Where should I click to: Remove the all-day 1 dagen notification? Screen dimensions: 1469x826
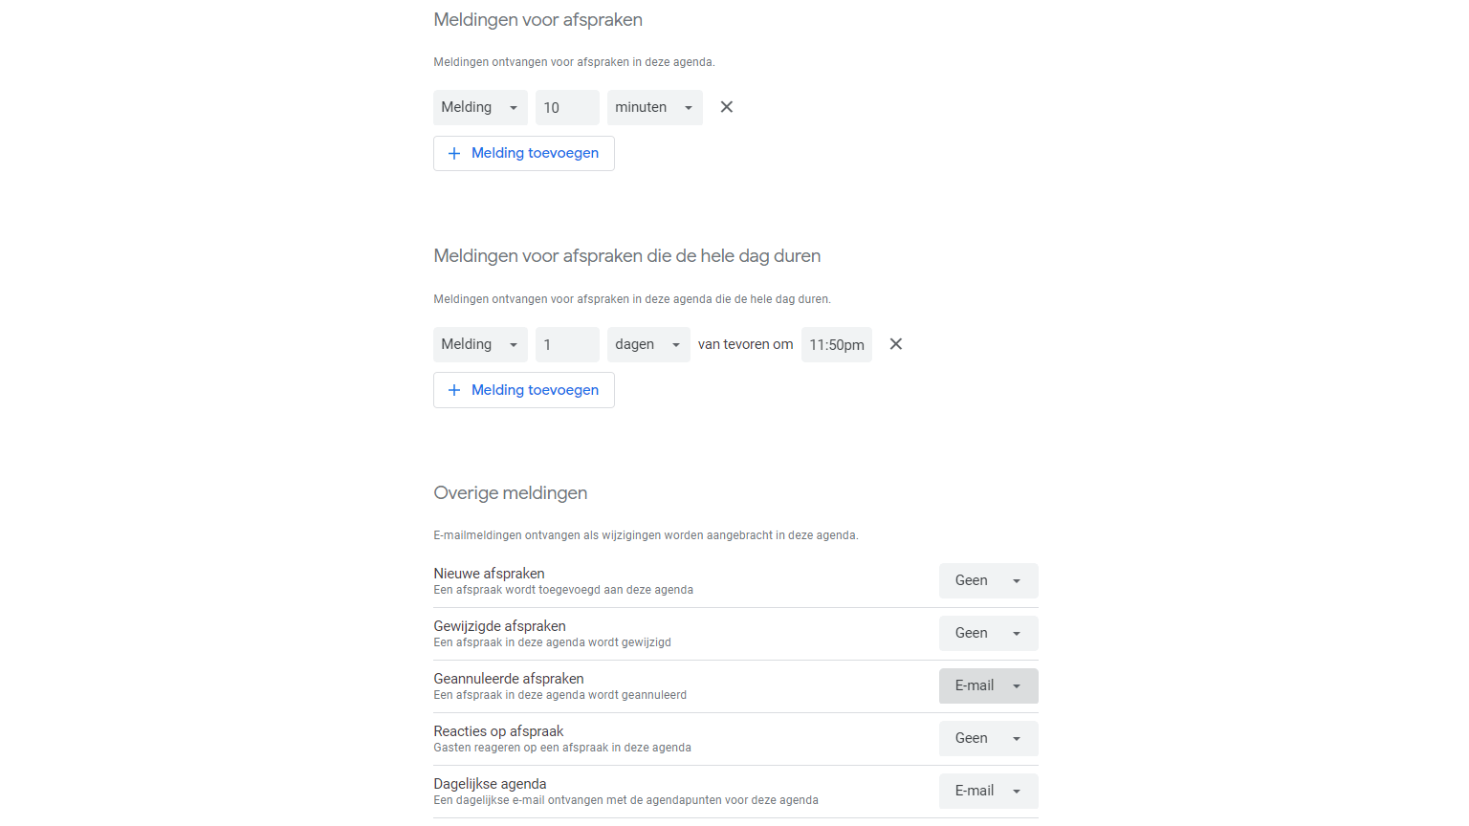(896, 344)
